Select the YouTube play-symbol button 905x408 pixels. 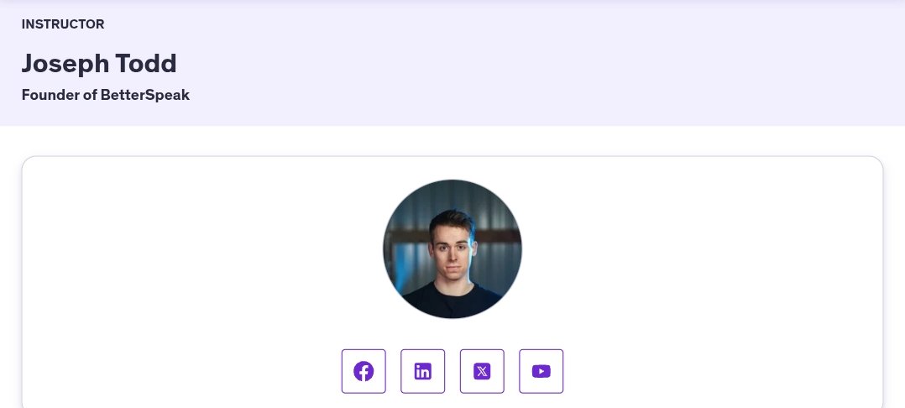tap(541, 371)
